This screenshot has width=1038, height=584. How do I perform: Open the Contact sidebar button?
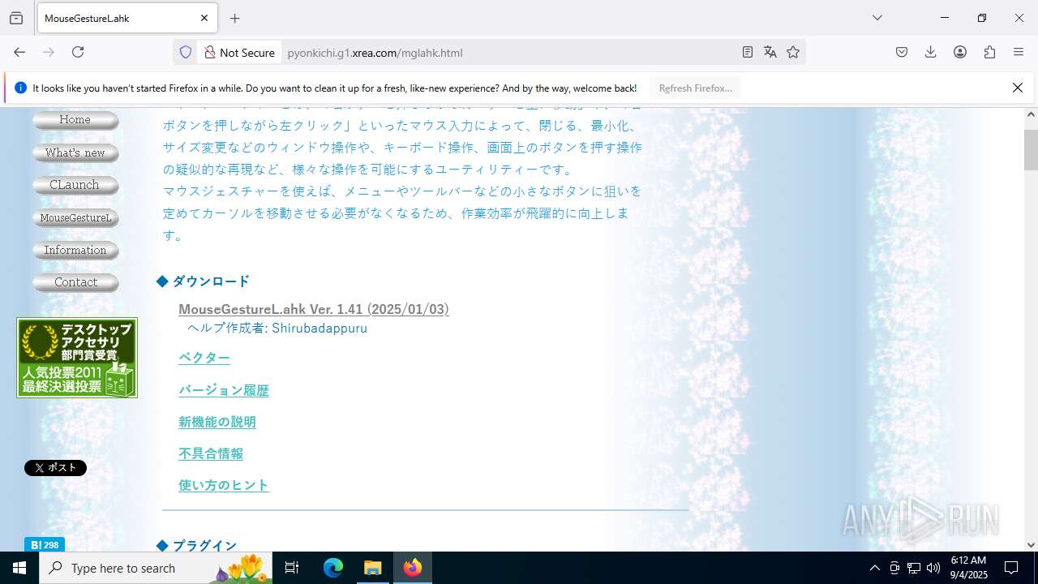[75, 282]
